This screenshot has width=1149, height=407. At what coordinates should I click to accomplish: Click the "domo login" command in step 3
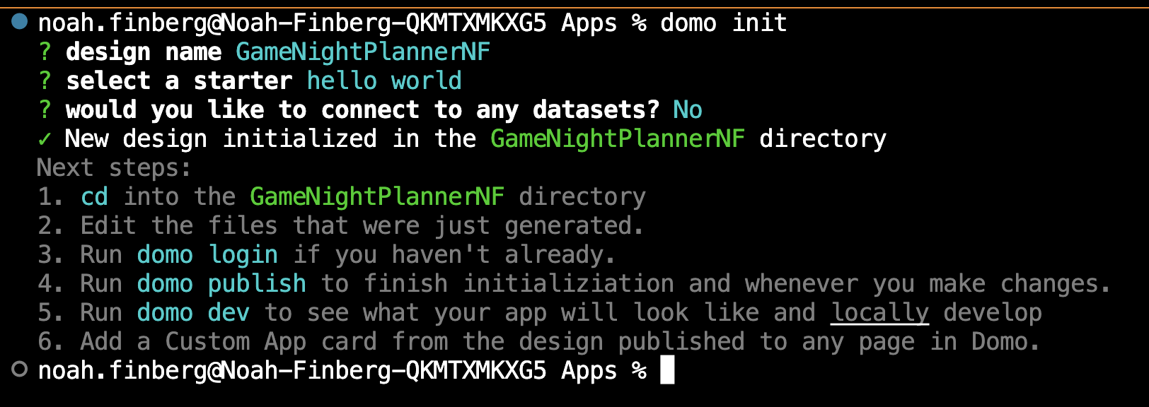tap(207, 254)
